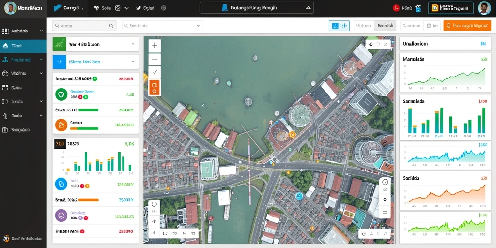Screen dimensions: 496x248
Task: Switch to the Senb ioh segment tab
Action: click(385, 26)
